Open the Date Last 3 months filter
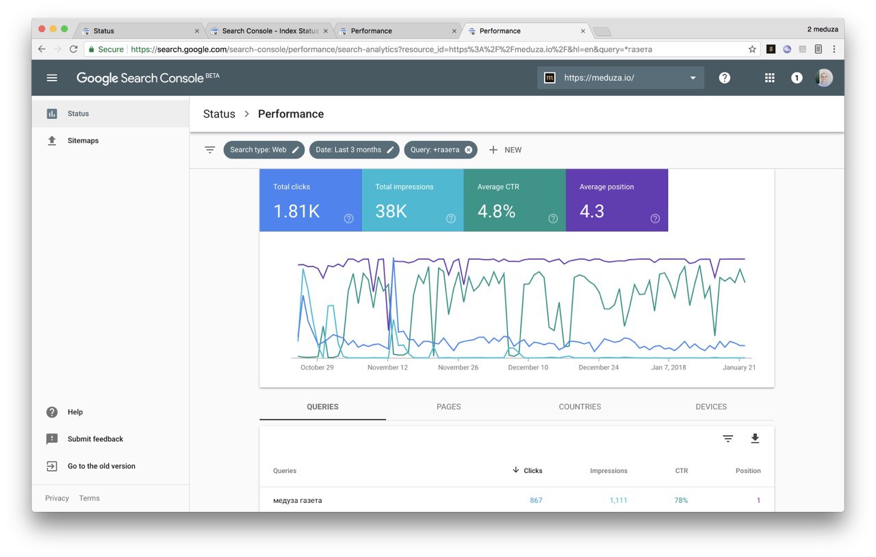Viewport: 876px width, 557px height. tap(354, 150)
